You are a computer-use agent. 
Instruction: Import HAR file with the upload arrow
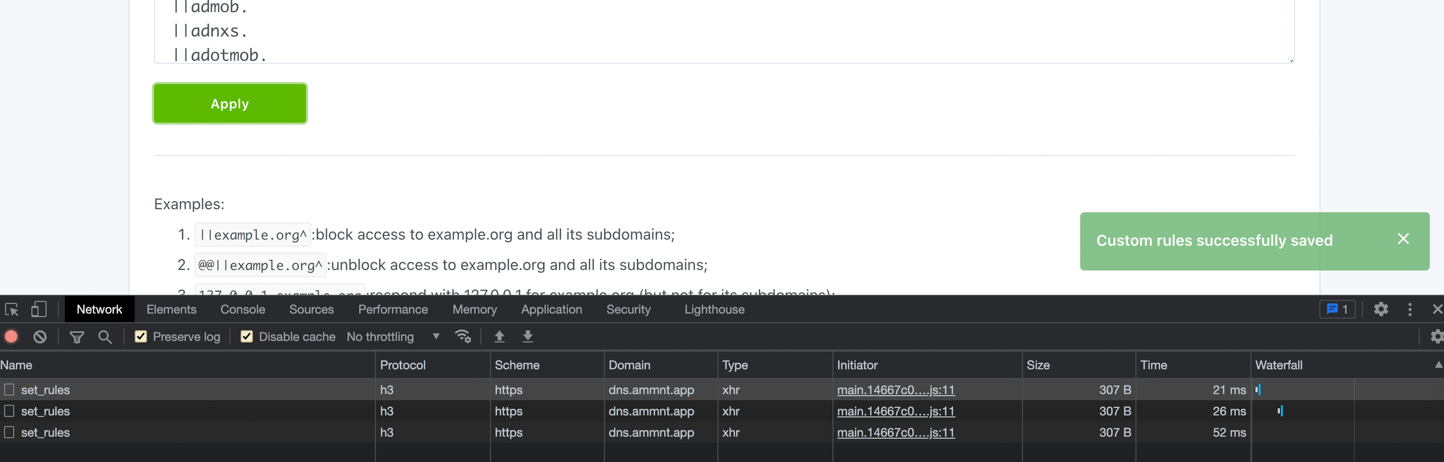[499, 336]
